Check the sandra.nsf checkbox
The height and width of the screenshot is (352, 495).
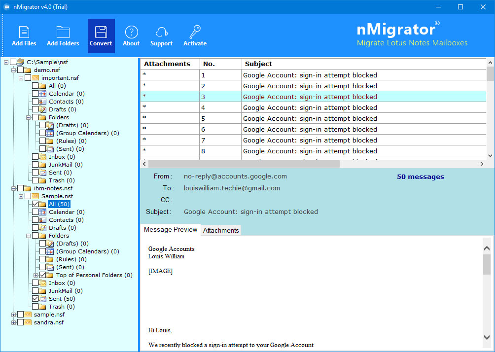[x=21, y=322]
